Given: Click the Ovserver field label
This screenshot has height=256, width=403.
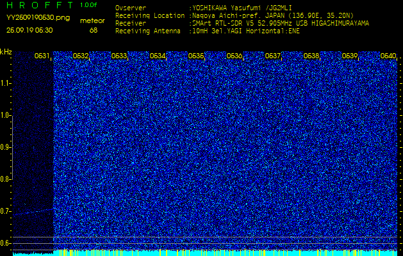Looking at the screenshot, I should pos(131,8).
